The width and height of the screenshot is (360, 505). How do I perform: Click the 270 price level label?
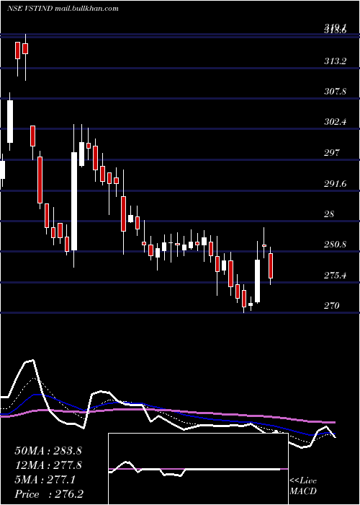tap(332, 306)
